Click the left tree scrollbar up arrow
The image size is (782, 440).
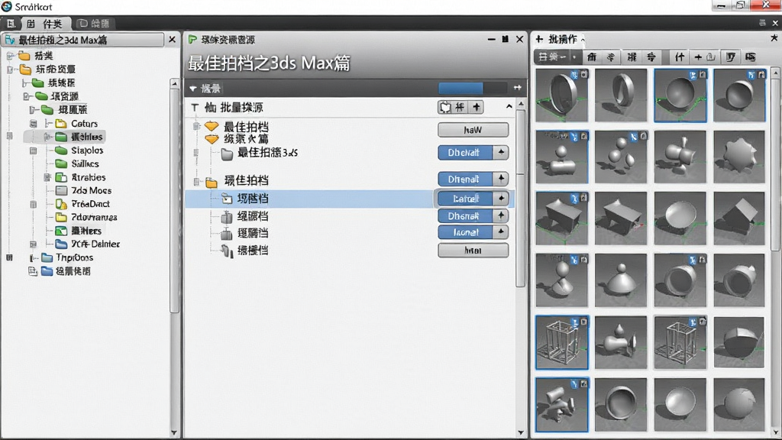tap(174, 83)
